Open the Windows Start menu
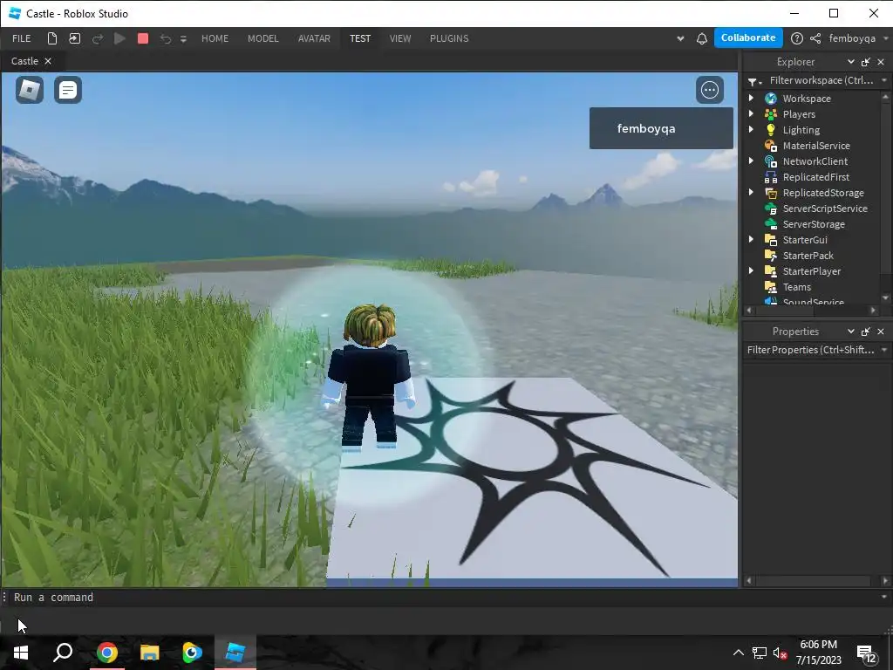 pyautogui.click(x=21, y=653)
